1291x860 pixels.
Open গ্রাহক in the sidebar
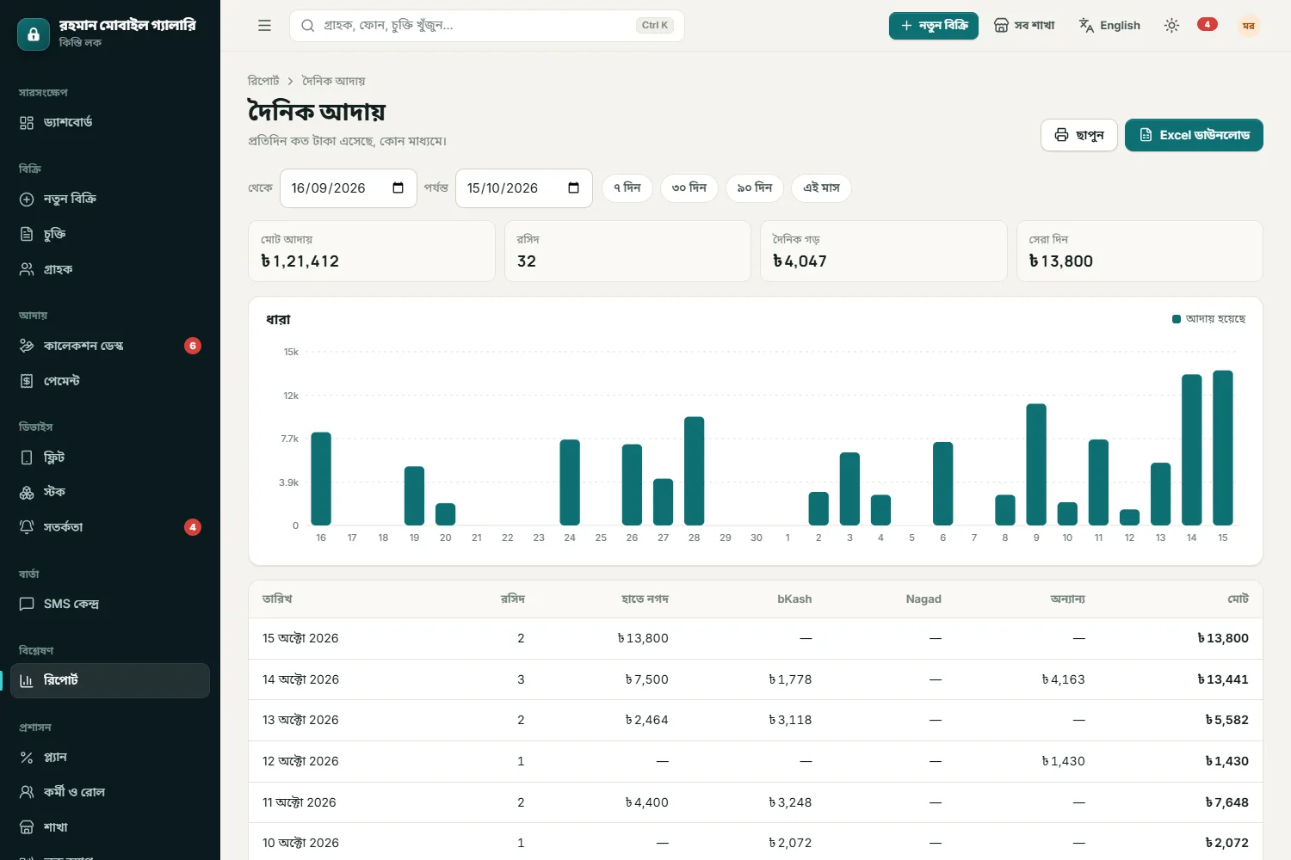(x=110, y=269)
